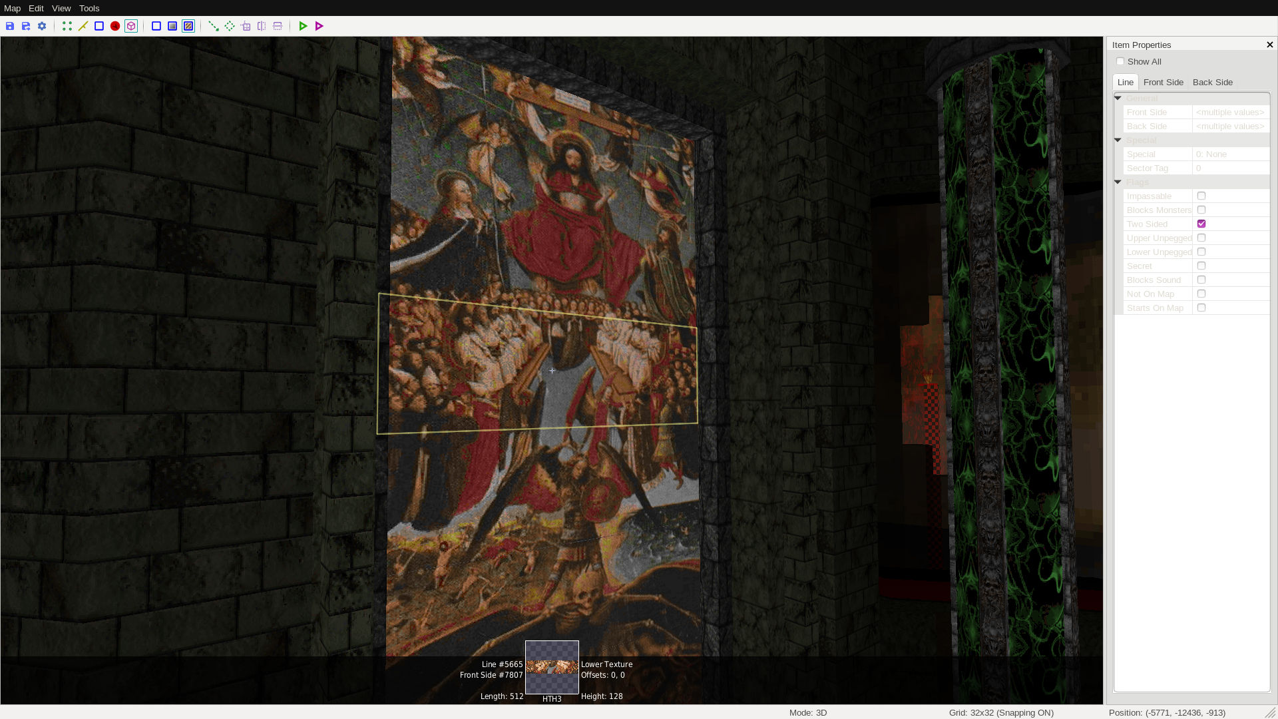Viewport: 1278px width, 719px height.
Task: Toggle the 3D mode cube icon
Action: click(x=131, y=26)
